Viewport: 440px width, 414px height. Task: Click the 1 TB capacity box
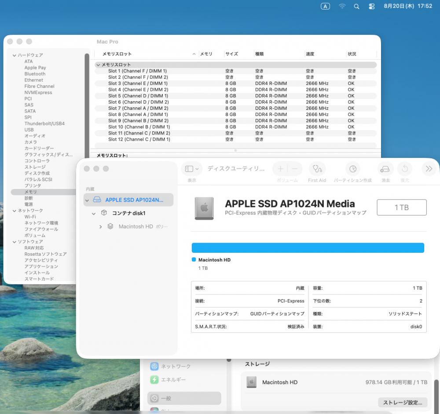pos(402,207)
